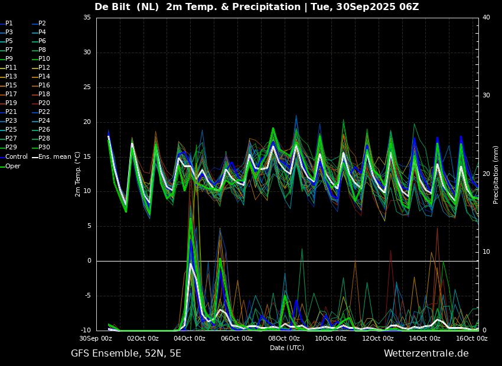Image resolution: width=502 pixels, height=366 pixels.
Task: Click the P1 legend entry
Action: 6,24
